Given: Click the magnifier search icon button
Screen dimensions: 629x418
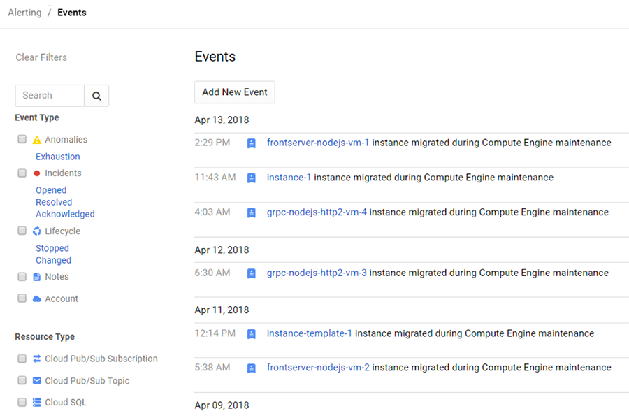Looking at the screenshot, I should tap(96, 96).
